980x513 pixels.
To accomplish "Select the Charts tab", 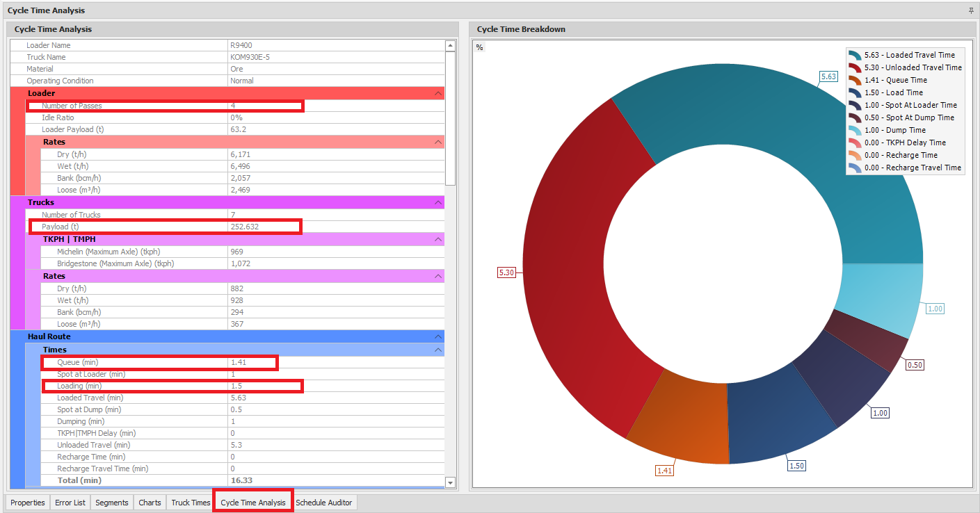I will 150,503.
